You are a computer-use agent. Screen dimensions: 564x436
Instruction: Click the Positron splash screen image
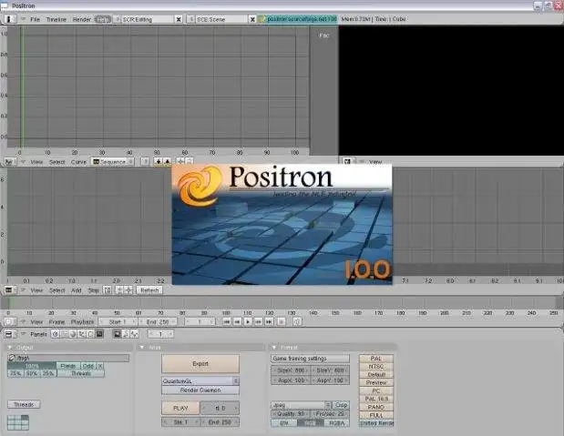point(282,223)
